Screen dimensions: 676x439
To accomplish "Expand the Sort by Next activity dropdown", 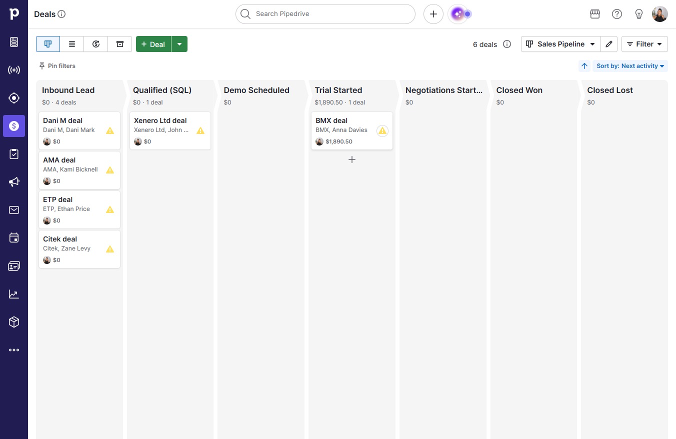I will pyautogui.click(x=630, y=66).
